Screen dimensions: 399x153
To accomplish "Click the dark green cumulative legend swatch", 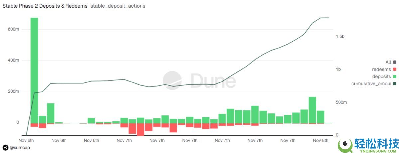I will (x=395, y=84).
